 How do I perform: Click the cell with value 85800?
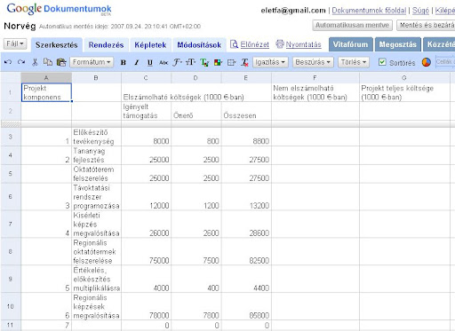point(246,306)
